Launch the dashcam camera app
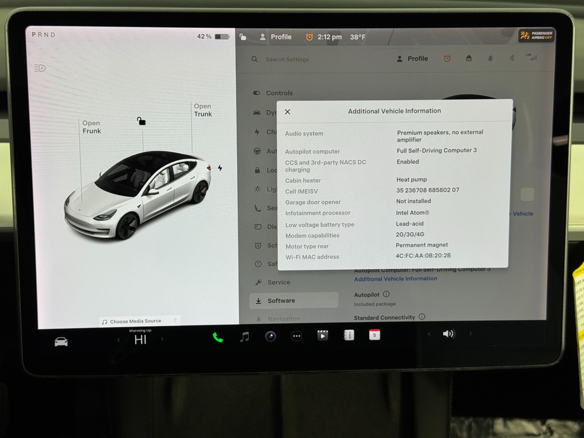This screenshot has height=438, width=584. pyautogui.click(x=270, y=336)
